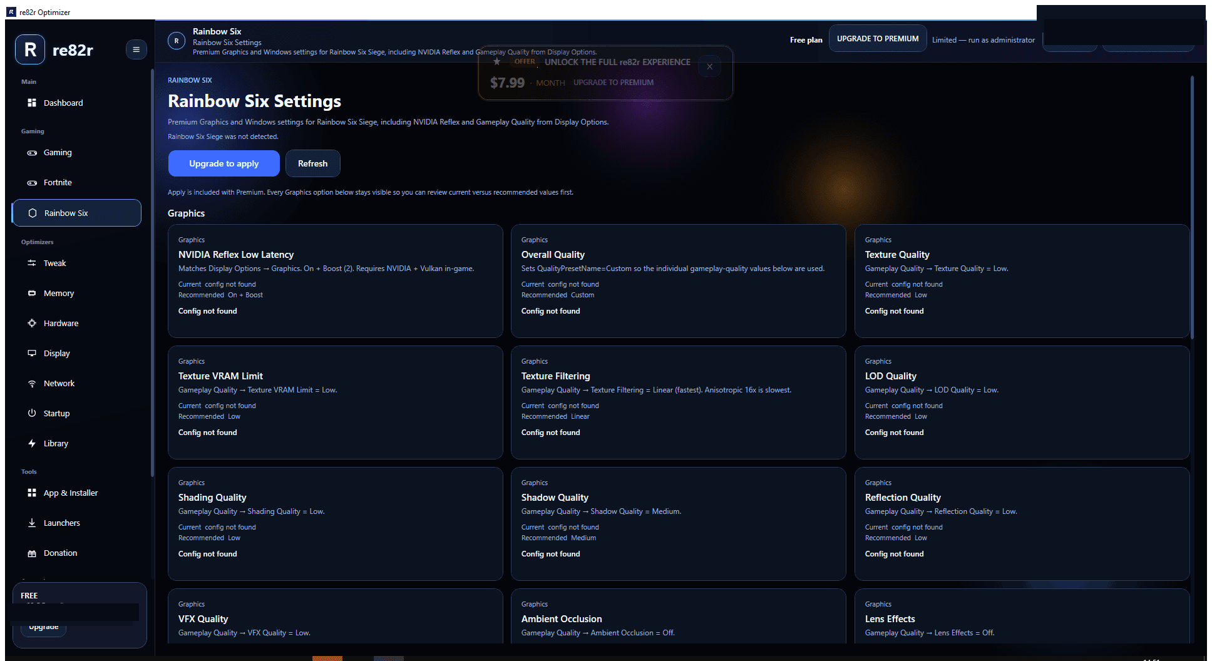Select the Reflection Quality card

pos(1022,523)
